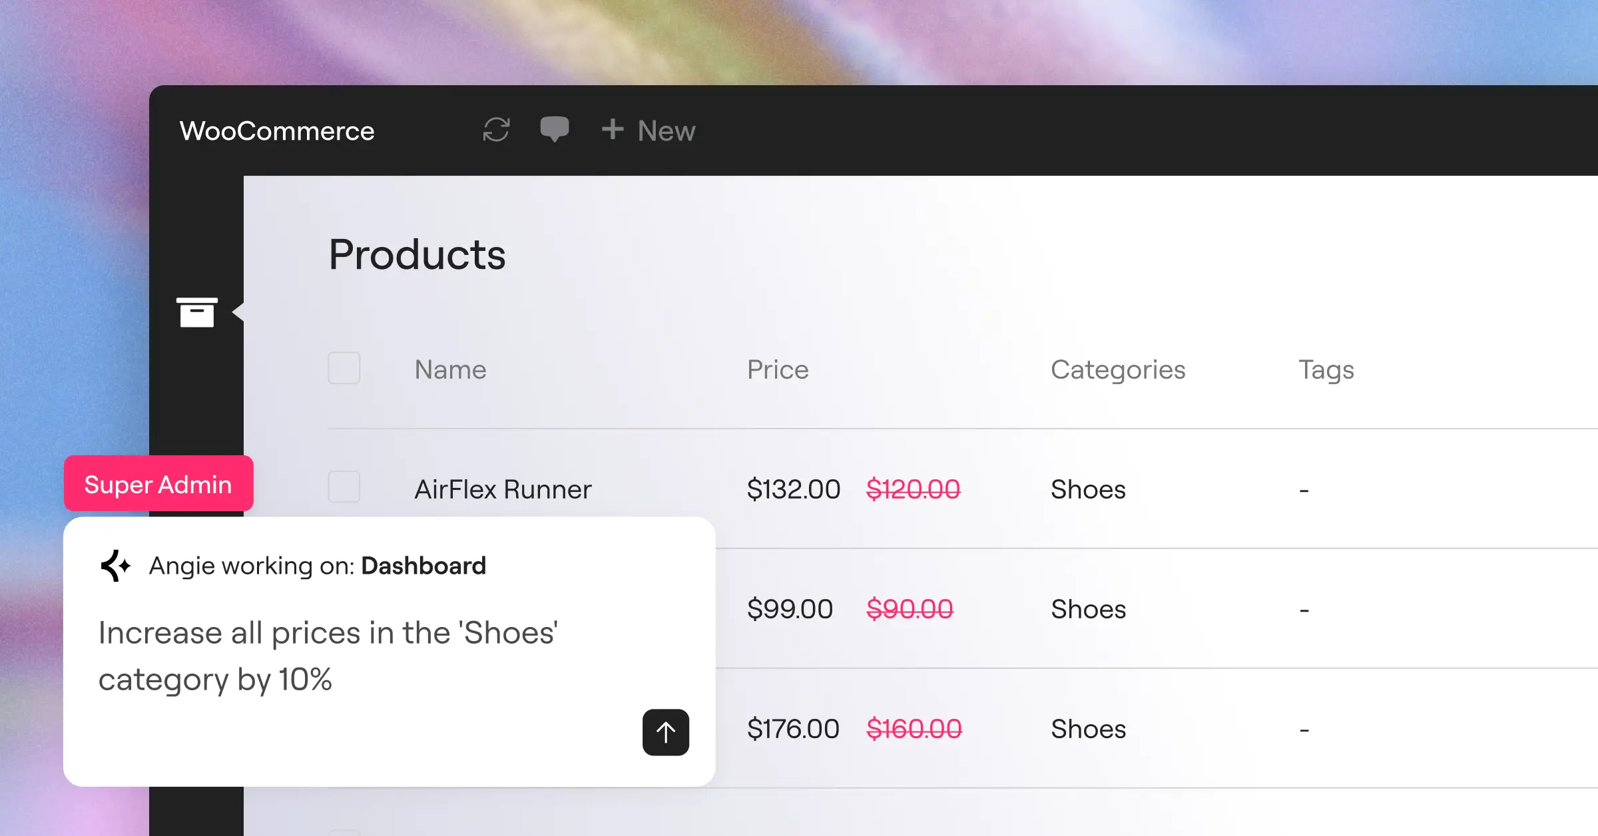Click the WooCommerce title in the admin bar
Viewport: 1598px width, 836px height.
pos(277,130)
